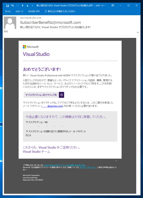The height and width of the screenshot is (198, 143).
Task: Click the lightbulb Tell Me icon
Action: click(x=46, y=11)
